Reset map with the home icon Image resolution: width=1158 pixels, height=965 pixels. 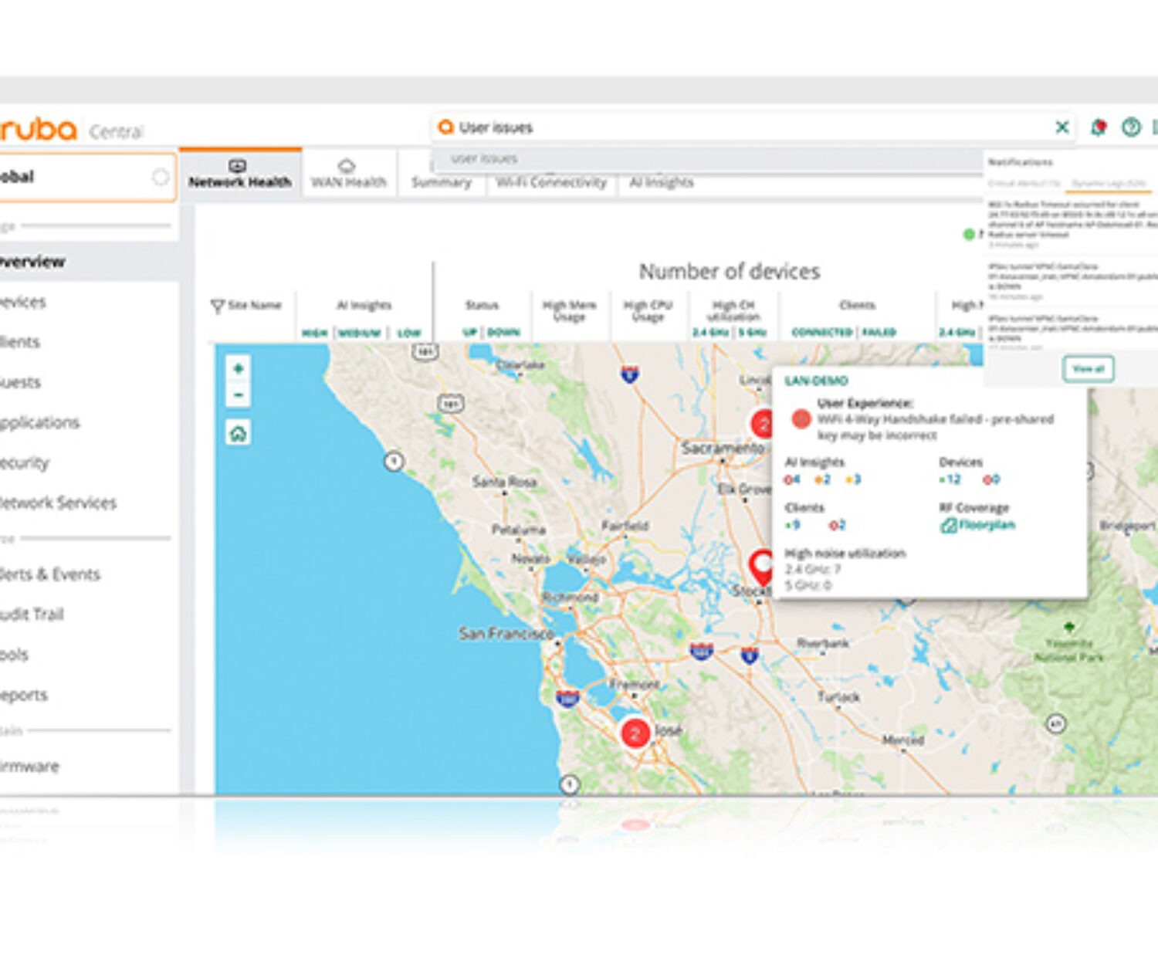(x=238, y=433)
